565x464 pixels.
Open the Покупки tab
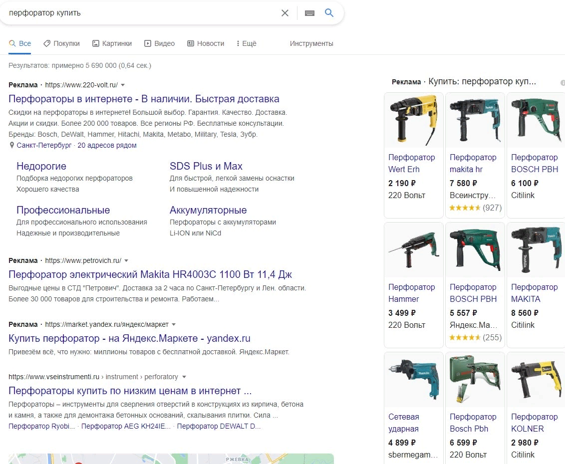tap(61, 43)
